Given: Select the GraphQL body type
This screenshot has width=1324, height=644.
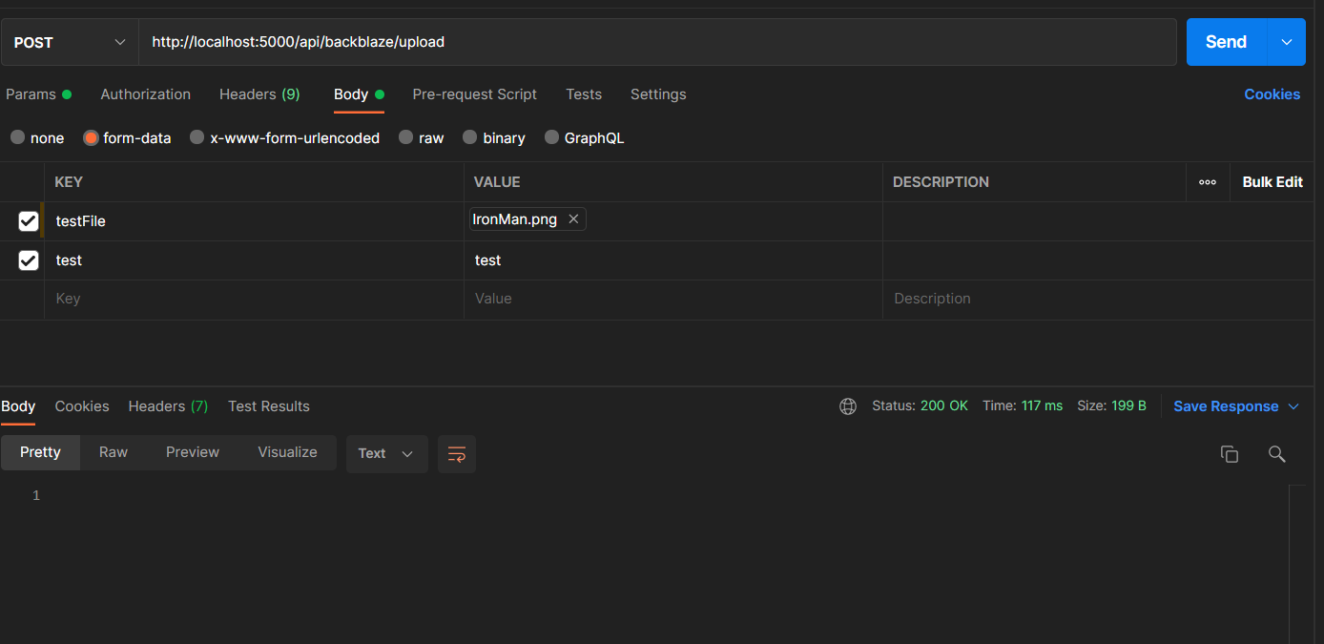Looking at the screenshot, I should coord(585,137).
